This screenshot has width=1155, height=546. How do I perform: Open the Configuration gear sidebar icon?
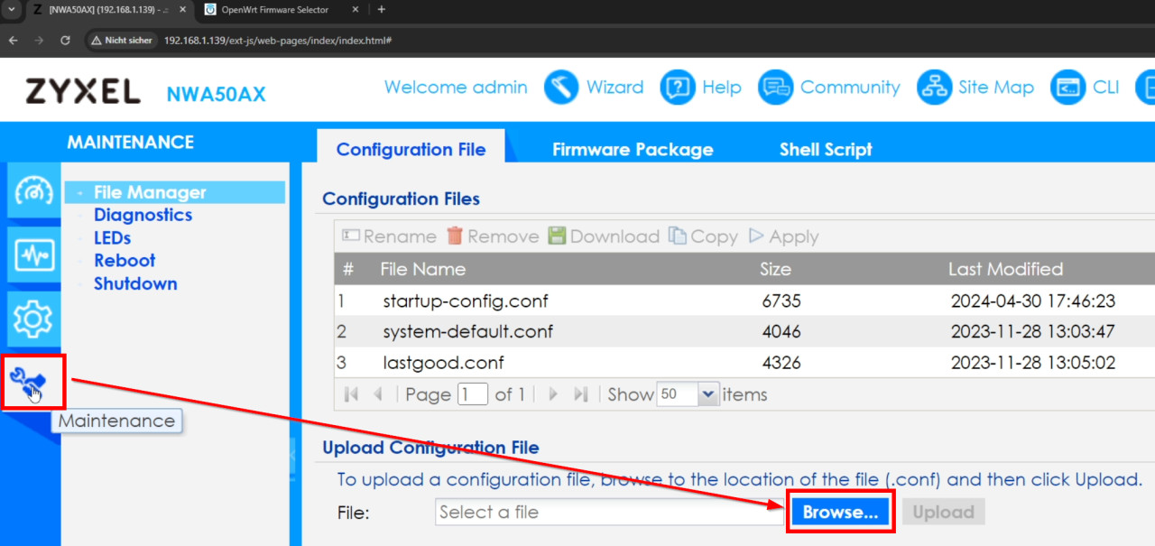[34, 319]
